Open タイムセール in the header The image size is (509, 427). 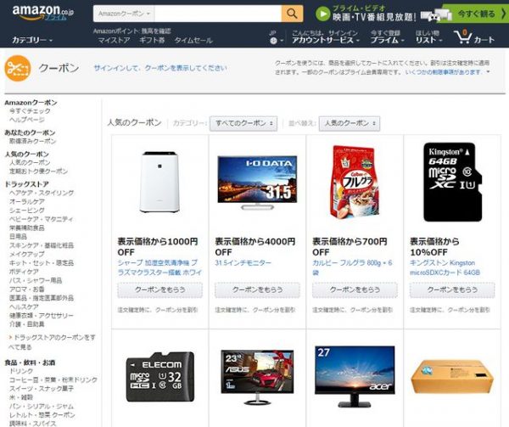pos(193,40)
